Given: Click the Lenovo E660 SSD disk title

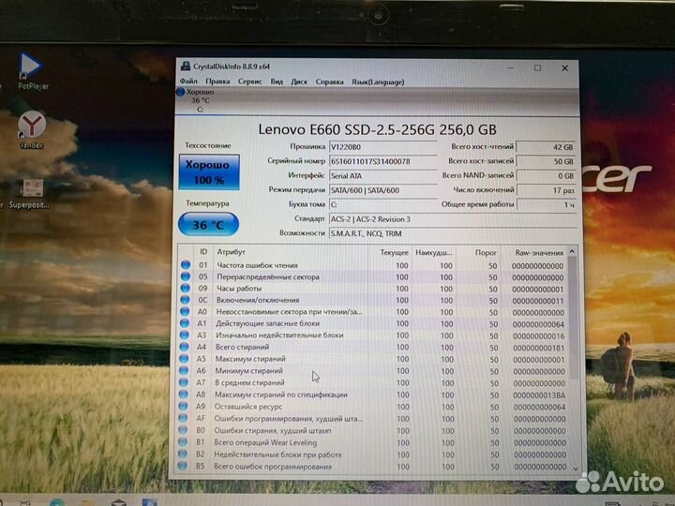Looking at the screenshot, I should click(x=377, y=129).
